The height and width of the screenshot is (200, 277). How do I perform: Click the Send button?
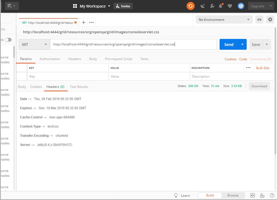click(229, 44)
